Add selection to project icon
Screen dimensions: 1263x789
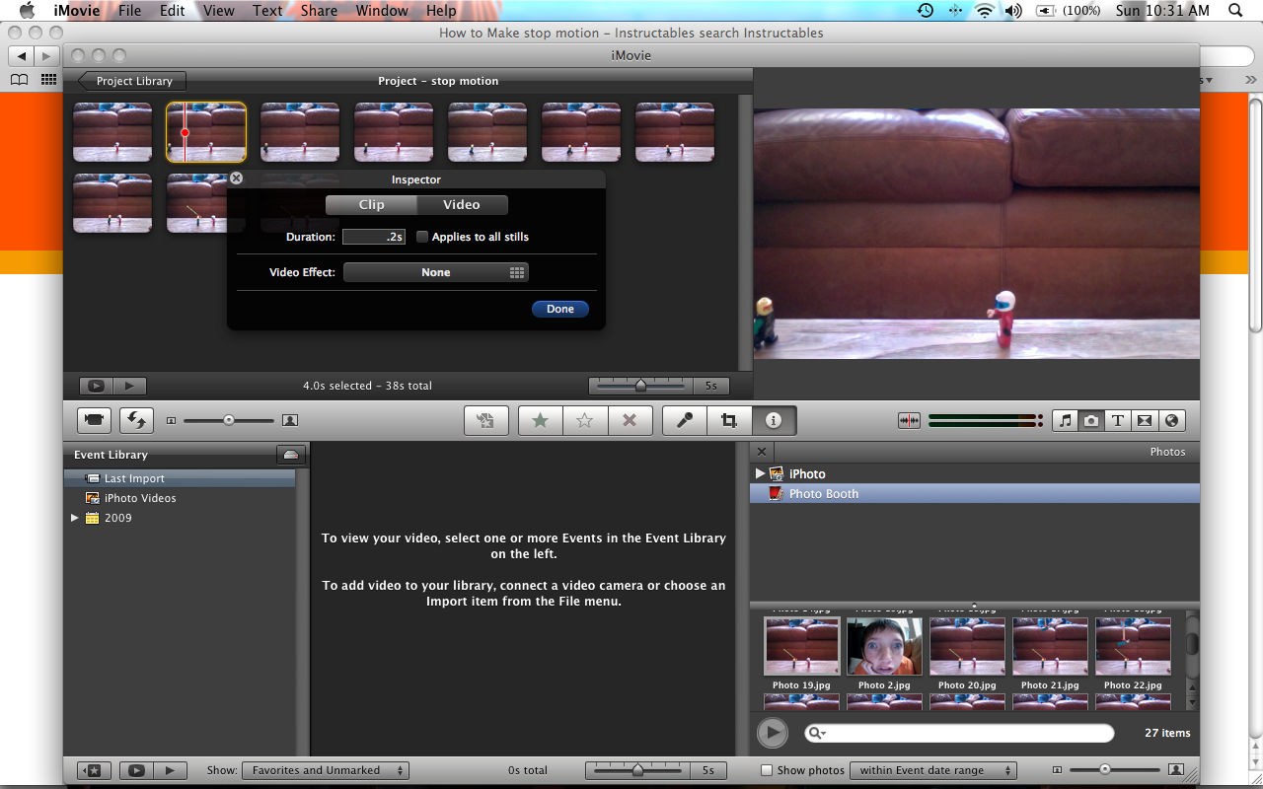tap(486, 420)
